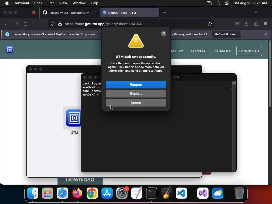Viewport: 272px width, 204px height.
Task: Open Launchpad from the Dock
Action: click(48, 193)
